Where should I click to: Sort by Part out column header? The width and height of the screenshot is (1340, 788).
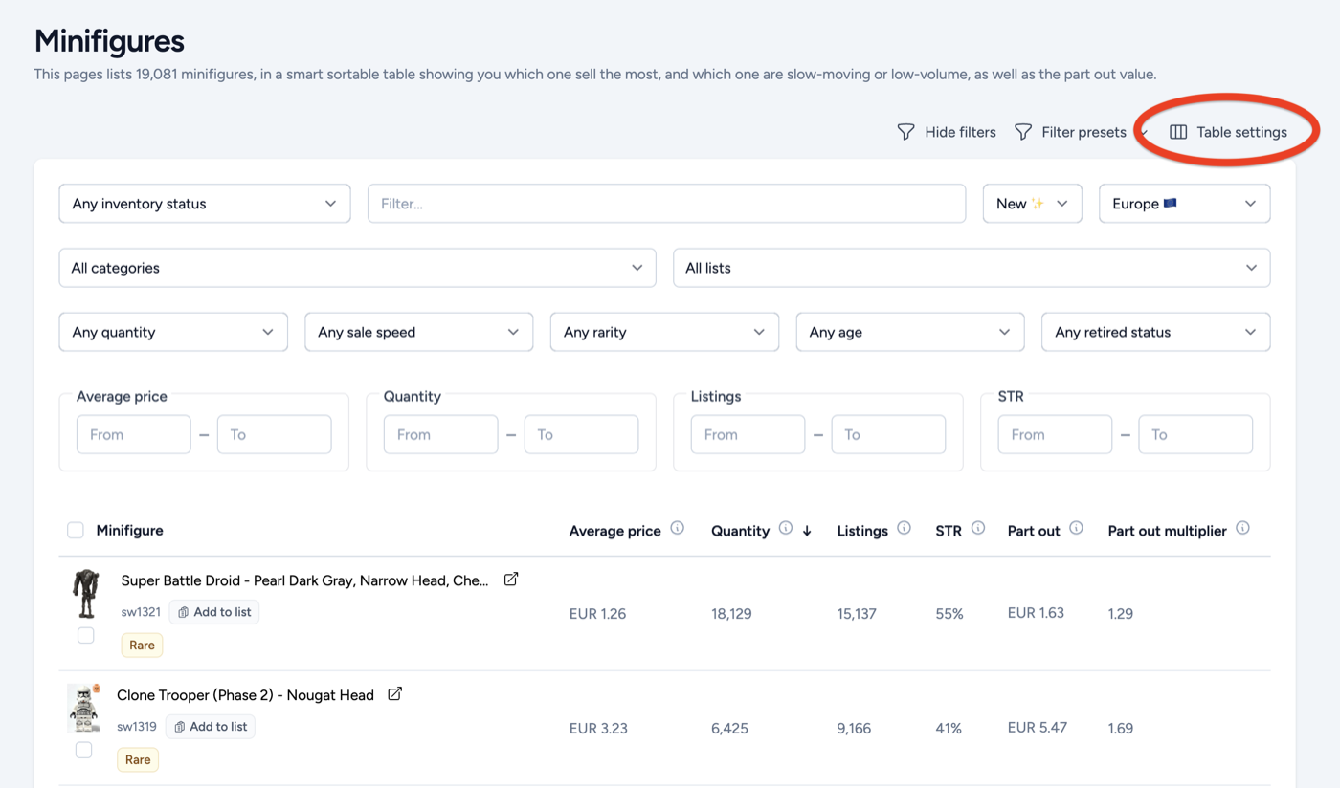(1034, 531)
